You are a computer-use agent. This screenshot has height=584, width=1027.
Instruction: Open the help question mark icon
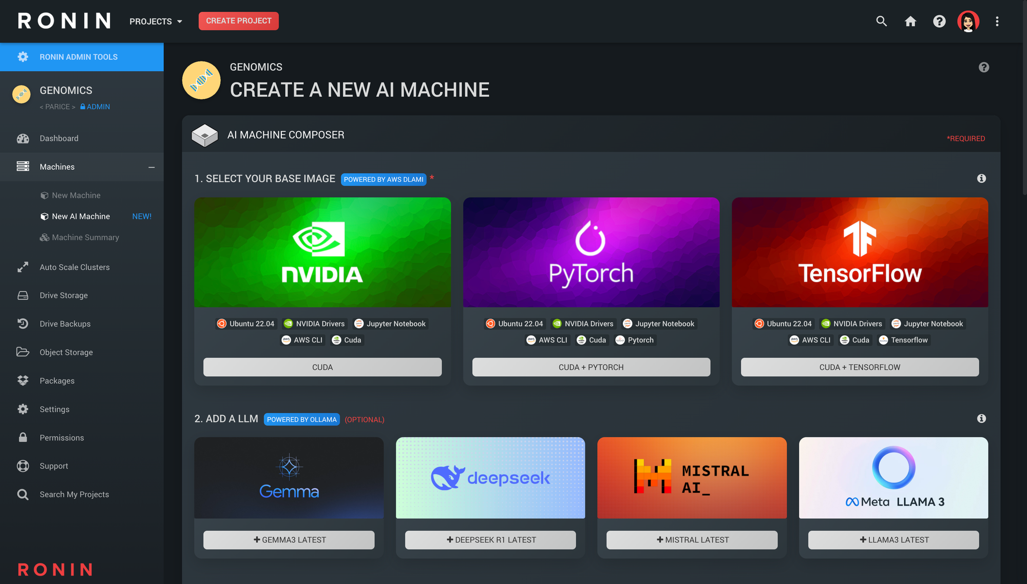[x=939, y=22]
